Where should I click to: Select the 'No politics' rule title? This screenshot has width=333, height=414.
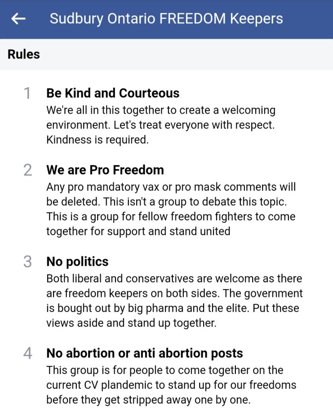77,262
